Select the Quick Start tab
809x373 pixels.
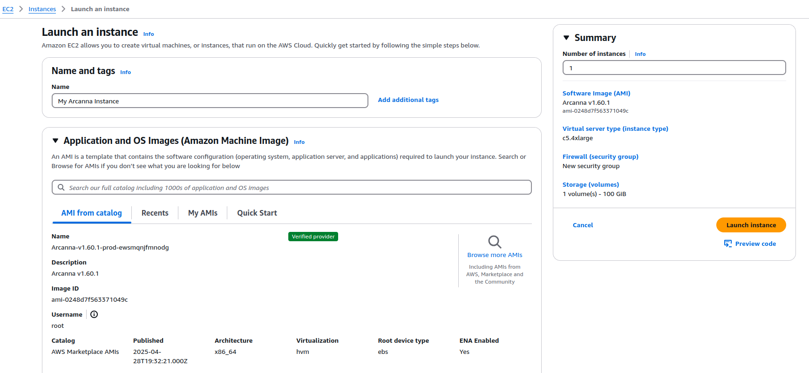click(x=257, y=213)
